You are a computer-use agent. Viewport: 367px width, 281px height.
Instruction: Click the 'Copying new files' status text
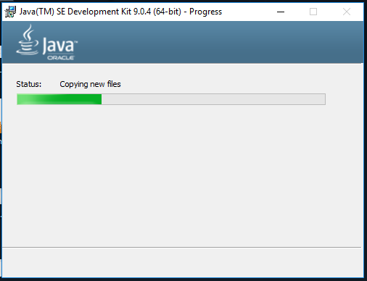point(90,84)
